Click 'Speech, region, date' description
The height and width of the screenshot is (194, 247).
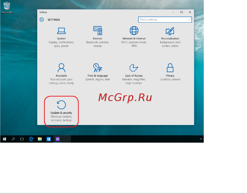coord(97,79)
